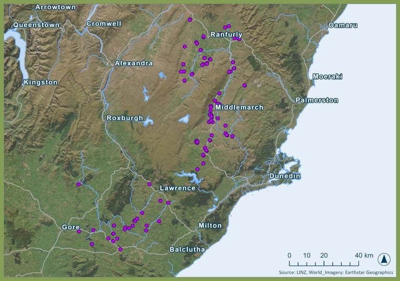This screenshot has width=400, height=281.
Task: Select the Middlemarch label on map
Action: pos(239,107)
